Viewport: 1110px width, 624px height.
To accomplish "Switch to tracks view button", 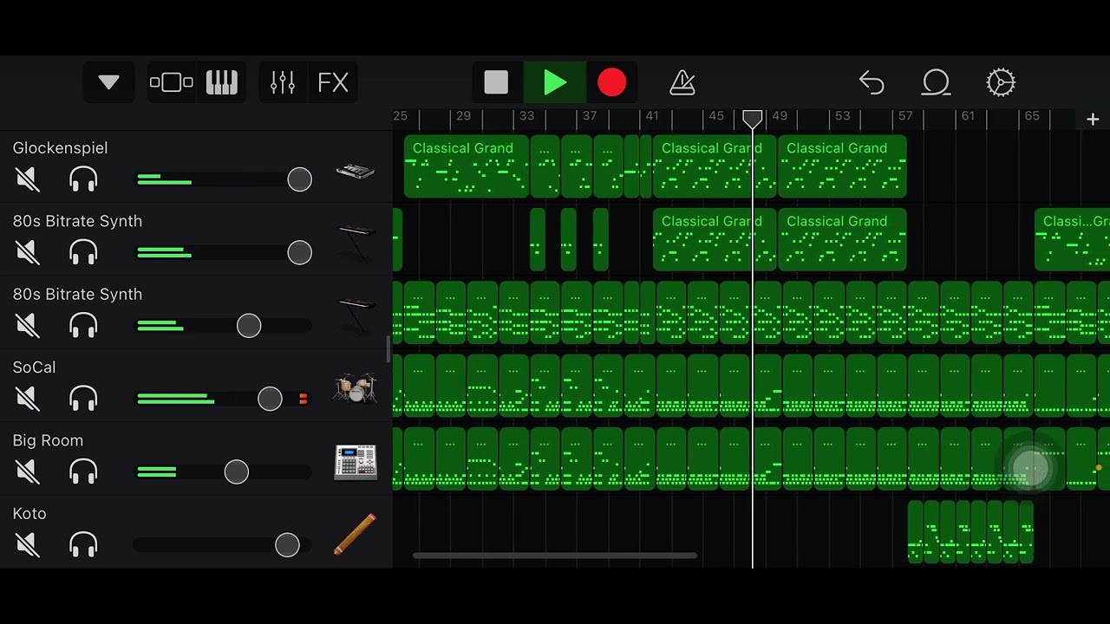I will (x=172, y=82).
